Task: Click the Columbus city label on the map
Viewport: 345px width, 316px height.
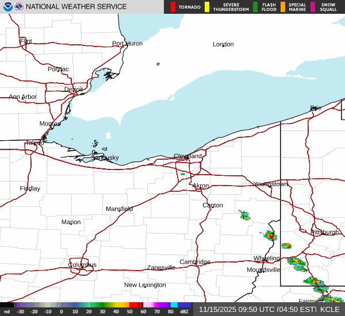Action: point(82,265)
